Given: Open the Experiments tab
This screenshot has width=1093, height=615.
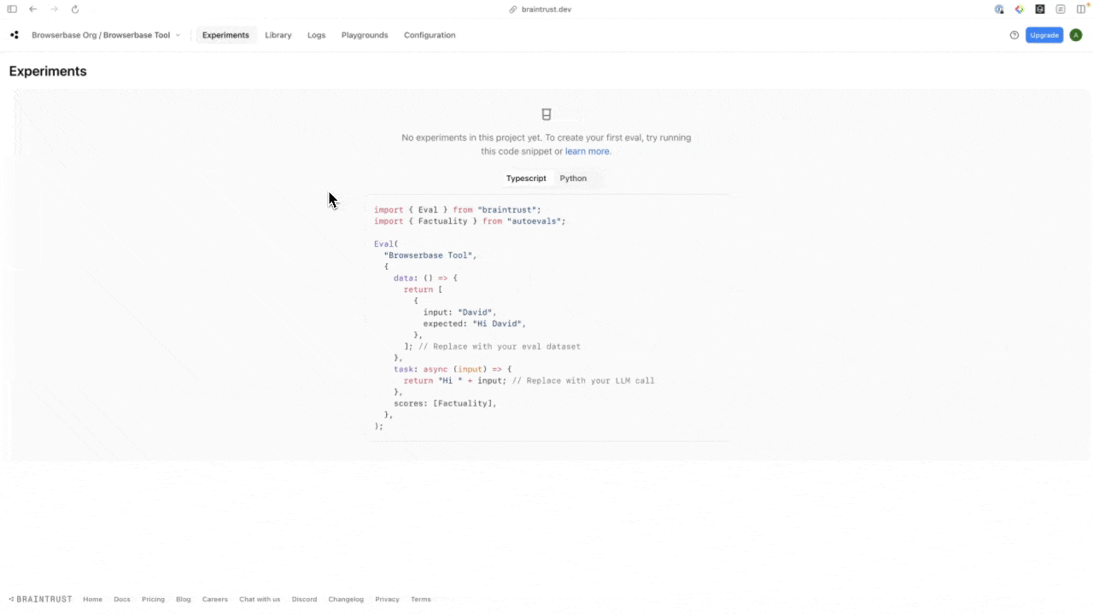Looking at the screenshot, I should point(225,35).
